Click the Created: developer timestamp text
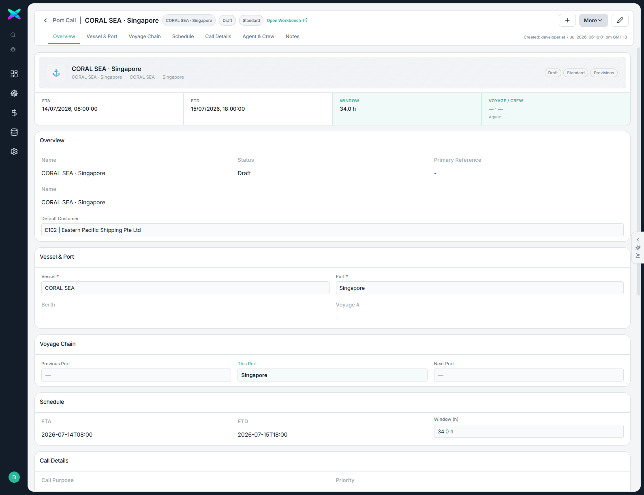This screenshot has width=644, height=495. 575,37
